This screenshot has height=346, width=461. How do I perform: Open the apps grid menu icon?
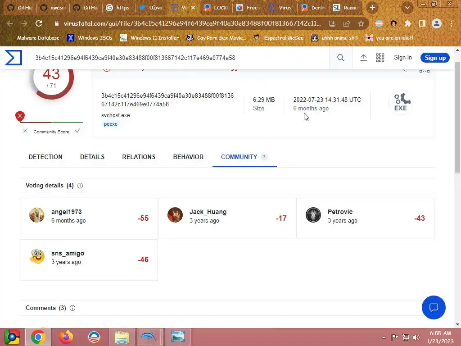pyautogui.click(x=380, y=58)
